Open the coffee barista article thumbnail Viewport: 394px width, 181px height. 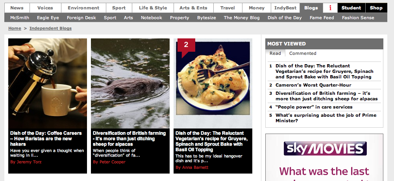click(x=48, y=83)
